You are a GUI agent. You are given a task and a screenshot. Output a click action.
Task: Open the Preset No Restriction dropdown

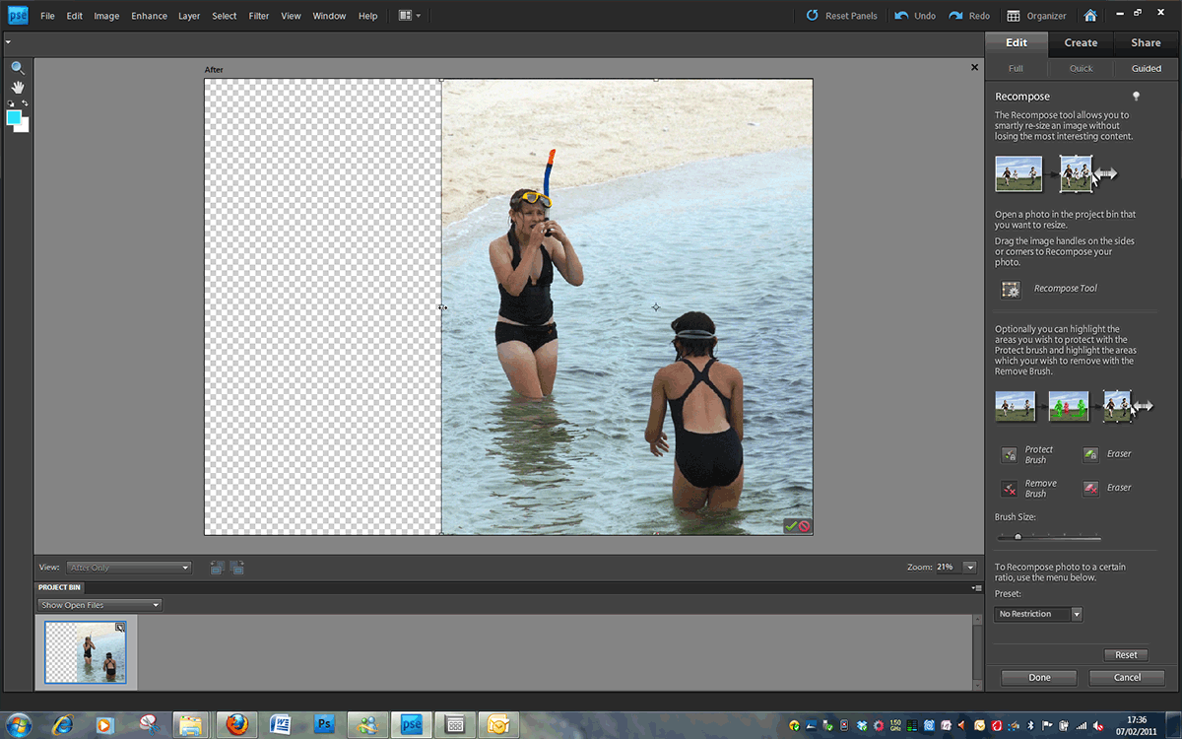[1038, 614]
